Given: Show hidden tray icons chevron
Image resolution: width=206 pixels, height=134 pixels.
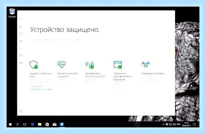Looking at the screenshot, I should 163,124.
